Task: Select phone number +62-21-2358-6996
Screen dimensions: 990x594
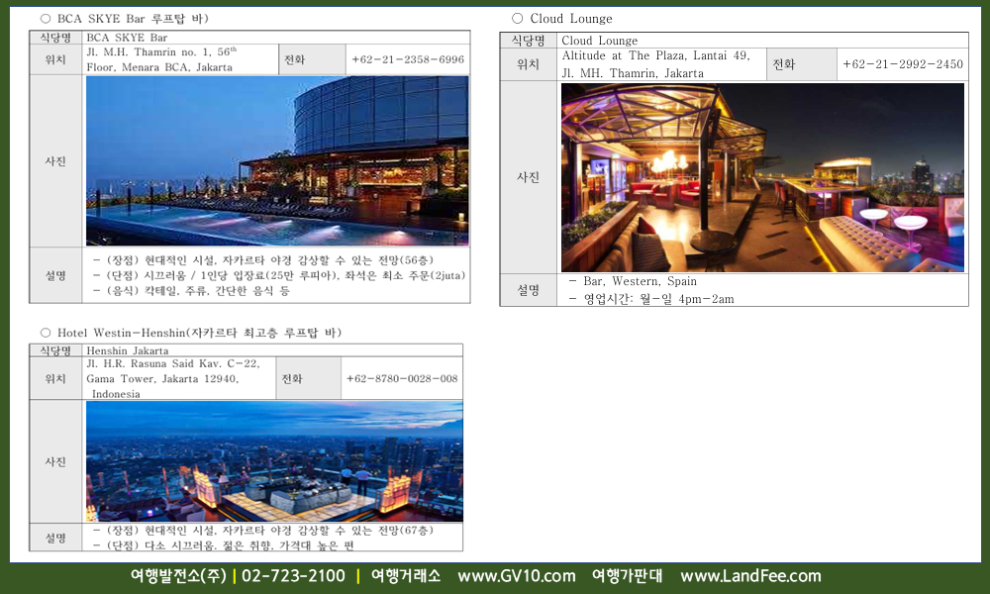Action: (408, 59)
